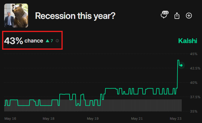Click the 42.5% y-axis label

pos(195,68)
